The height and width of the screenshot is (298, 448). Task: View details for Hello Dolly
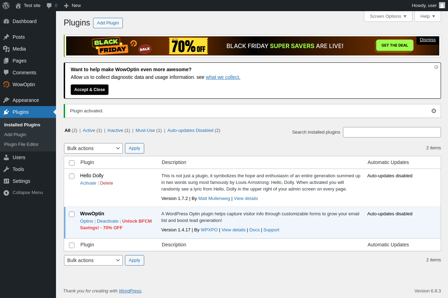click(x=246, y=199)
